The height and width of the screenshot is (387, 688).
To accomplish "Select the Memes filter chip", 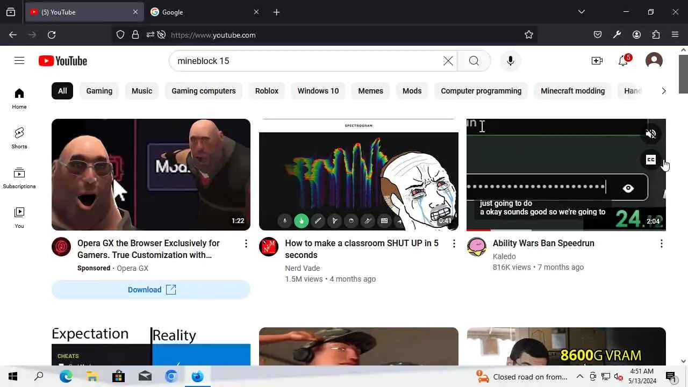I will pyautogui.click(x=371, y=91).
